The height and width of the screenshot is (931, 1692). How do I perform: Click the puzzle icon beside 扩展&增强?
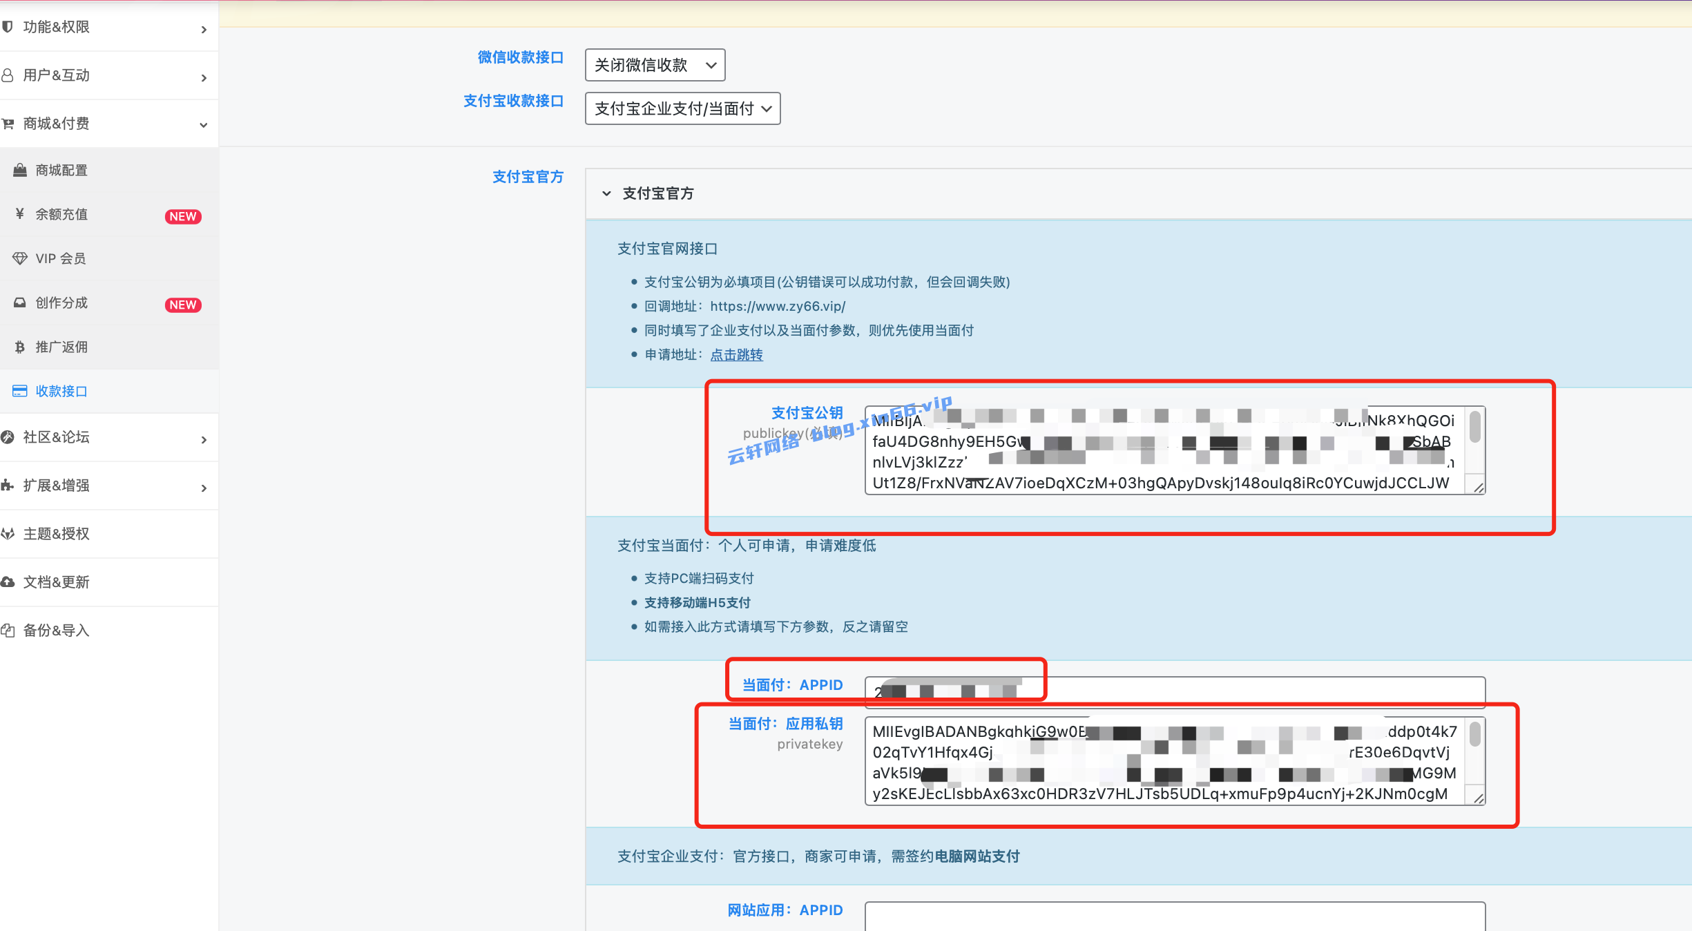8,486
